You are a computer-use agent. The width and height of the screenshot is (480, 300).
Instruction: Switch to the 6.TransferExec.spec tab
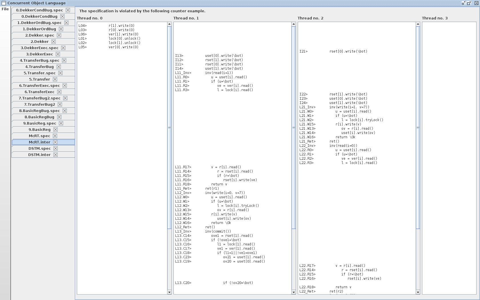43,85
